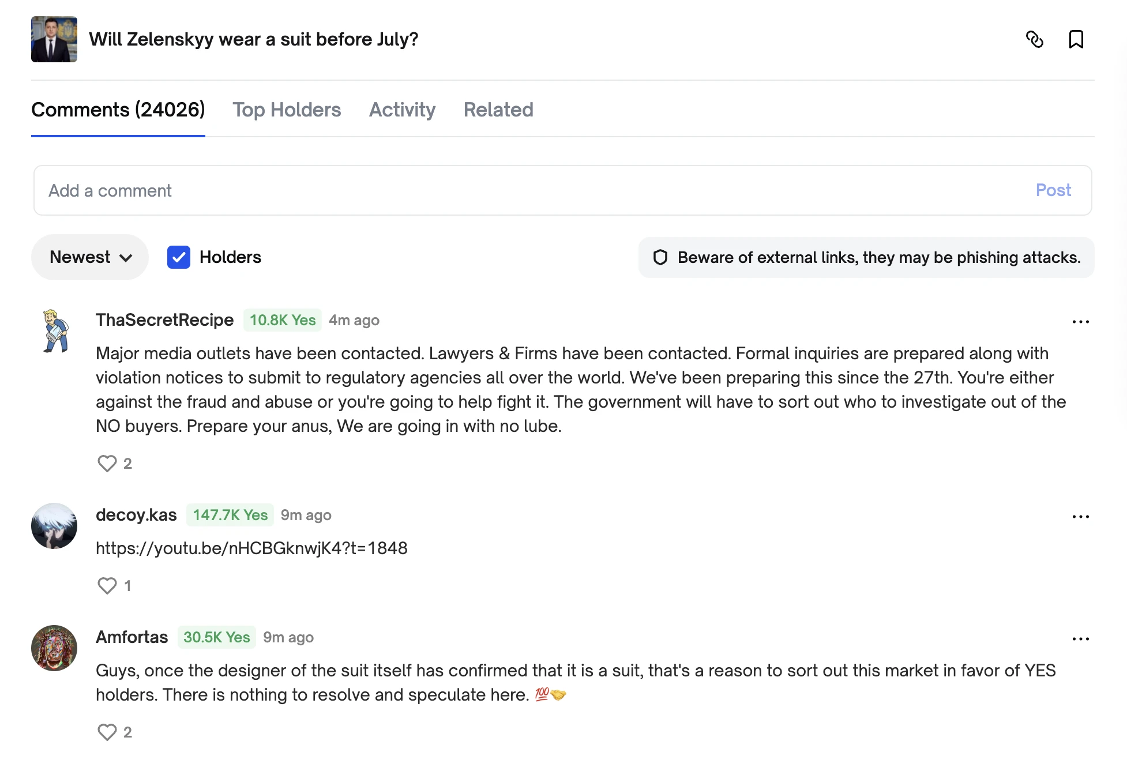This screenshot has height=760, width=1127.
Task: Go to the Related tab
Action: 498,110
